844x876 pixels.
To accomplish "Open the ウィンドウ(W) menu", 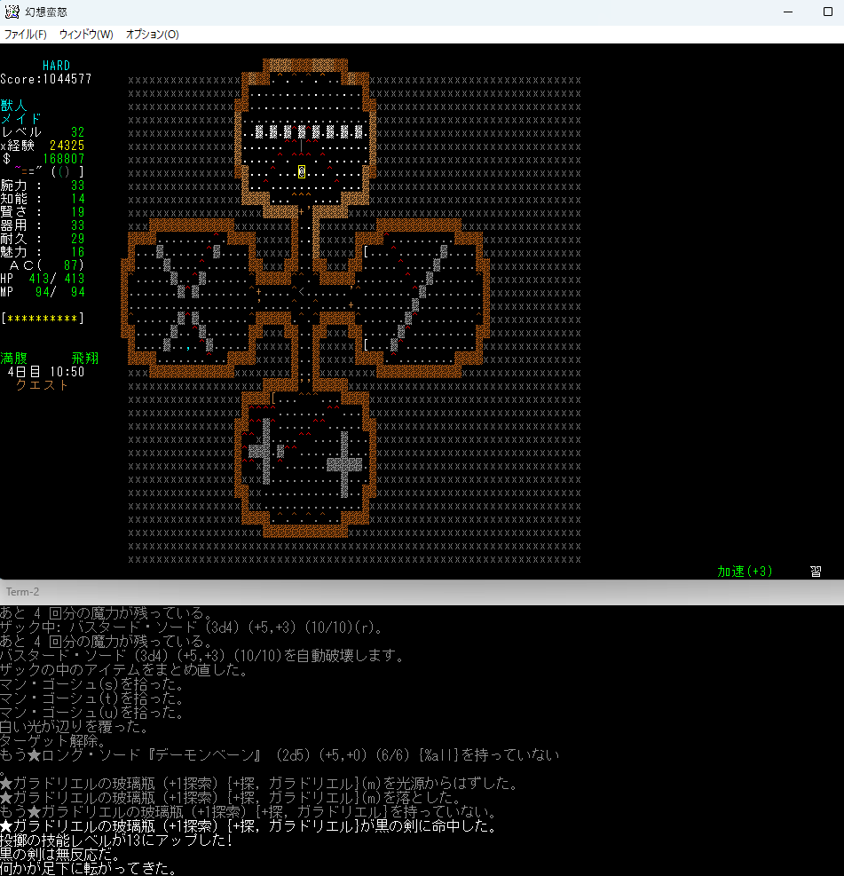I will coord(86,35).
